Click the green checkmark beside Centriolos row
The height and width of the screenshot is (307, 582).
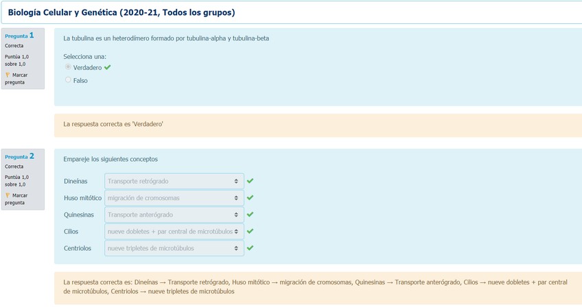(251, 247)
